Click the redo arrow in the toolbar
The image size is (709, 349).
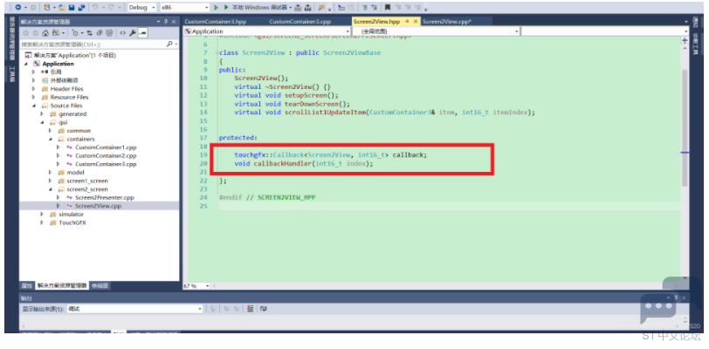click(x=111, y=8)
